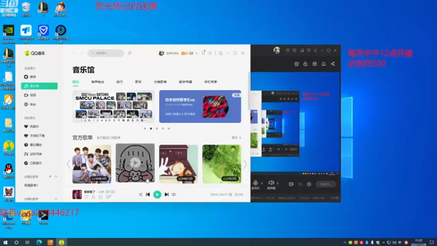
Task: Open SMCU PALACE banner
Action: 114,107
